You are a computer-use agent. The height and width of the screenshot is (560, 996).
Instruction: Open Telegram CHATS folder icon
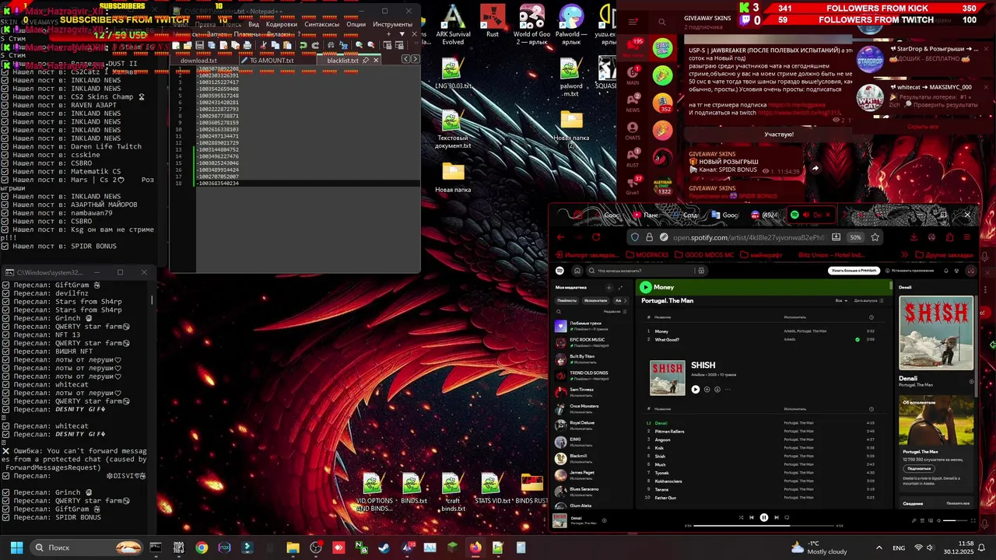633,131
